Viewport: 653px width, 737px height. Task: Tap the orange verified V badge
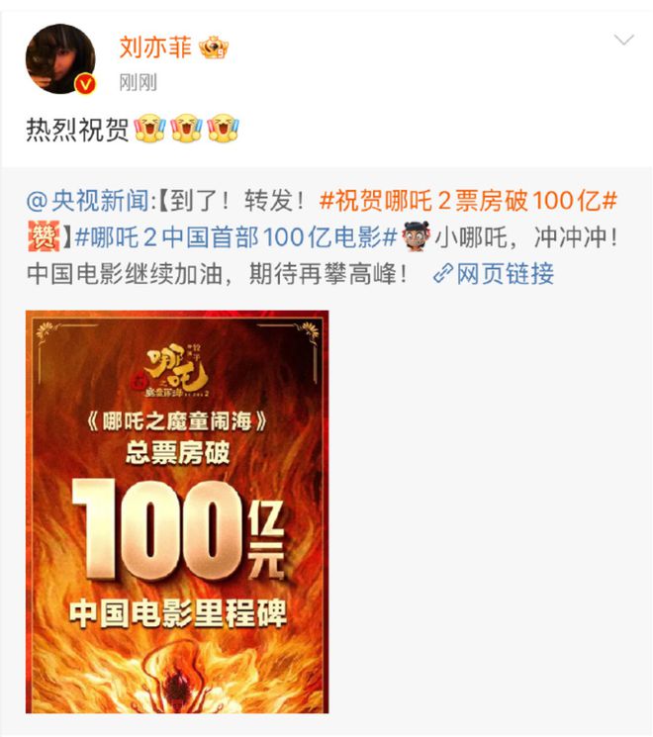click(85, 84)
